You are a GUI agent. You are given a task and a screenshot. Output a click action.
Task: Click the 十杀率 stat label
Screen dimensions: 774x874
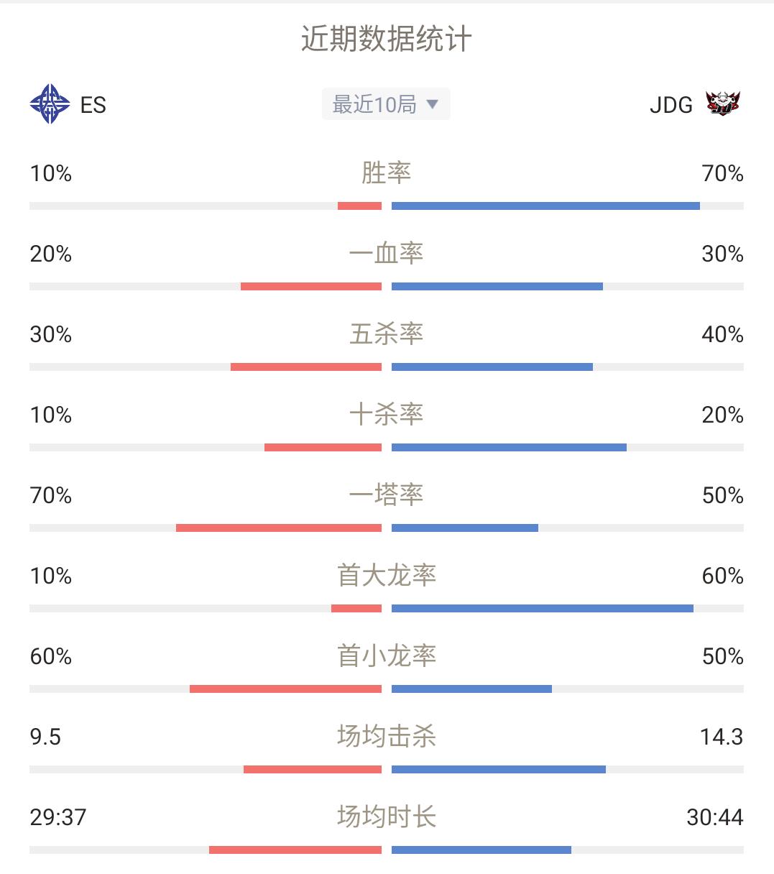pos(387,415)
